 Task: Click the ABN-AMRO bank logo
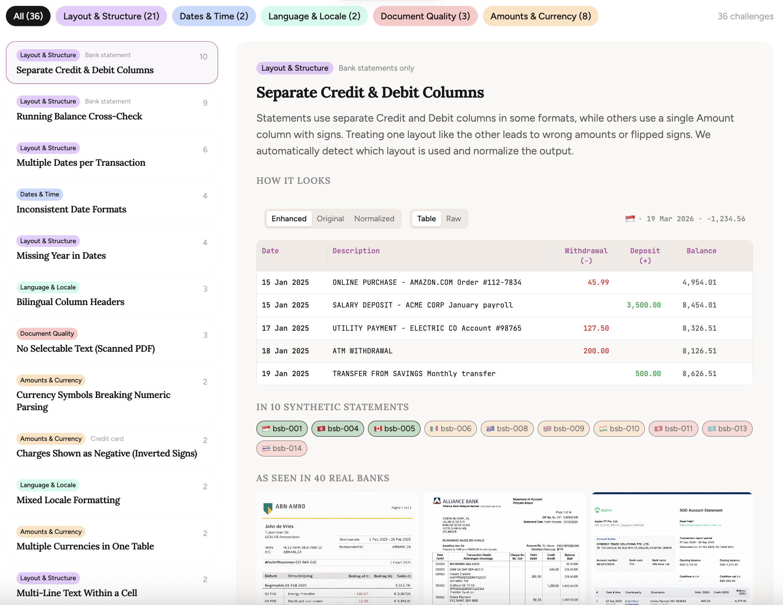(285, 507)
